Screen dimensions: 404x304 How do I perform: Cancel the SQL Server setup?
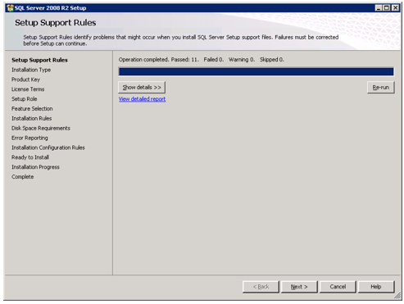pyautogui.click(x=338, y=287)
